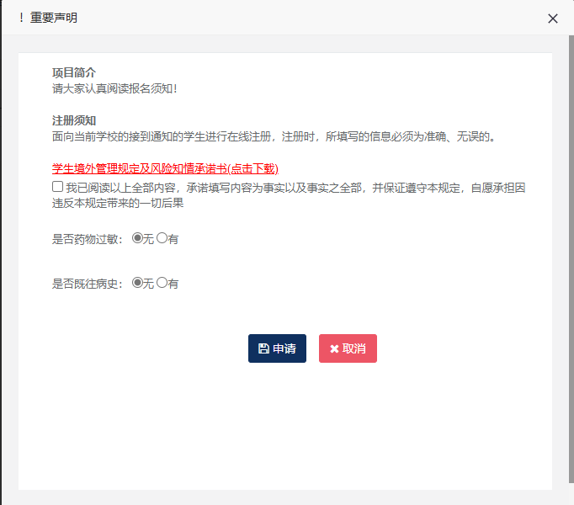Click the 申请 submit button

click(x=277, y=348)
